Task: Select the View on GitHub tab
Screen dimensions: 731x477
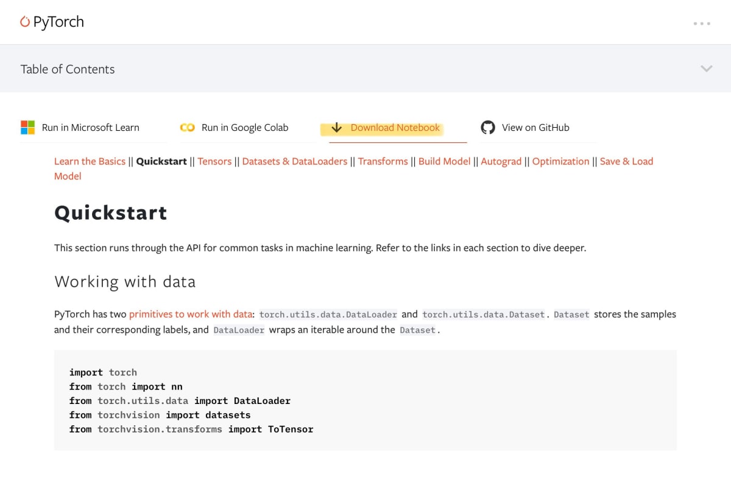Action: 535,127
